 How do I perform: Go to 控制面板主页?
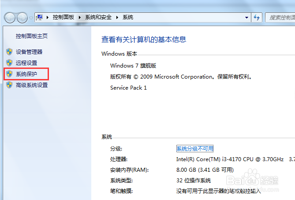click(x=32, y=36)
